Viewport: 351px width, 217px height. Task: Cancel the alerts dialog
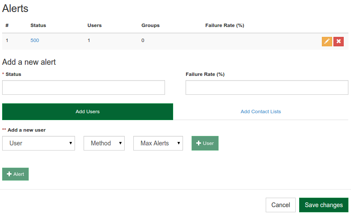pos(281,205)
